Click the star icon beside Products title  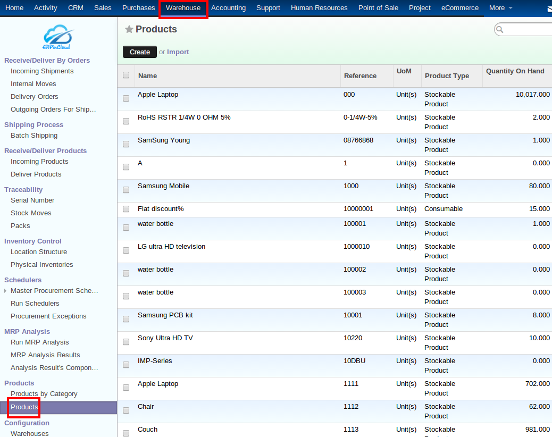tap(129, 29)
